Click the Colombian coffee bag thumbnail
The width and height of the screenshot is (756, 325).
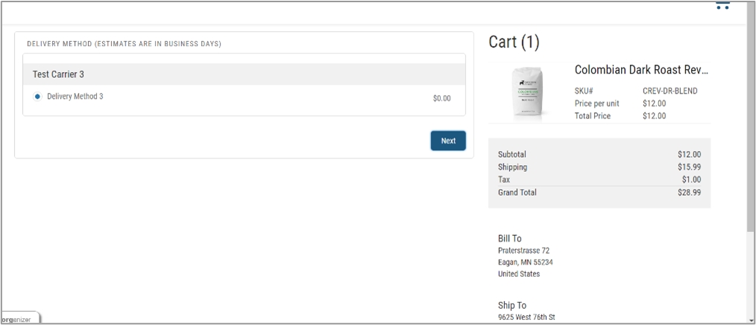pyautogui.click(x=529, y=93)
